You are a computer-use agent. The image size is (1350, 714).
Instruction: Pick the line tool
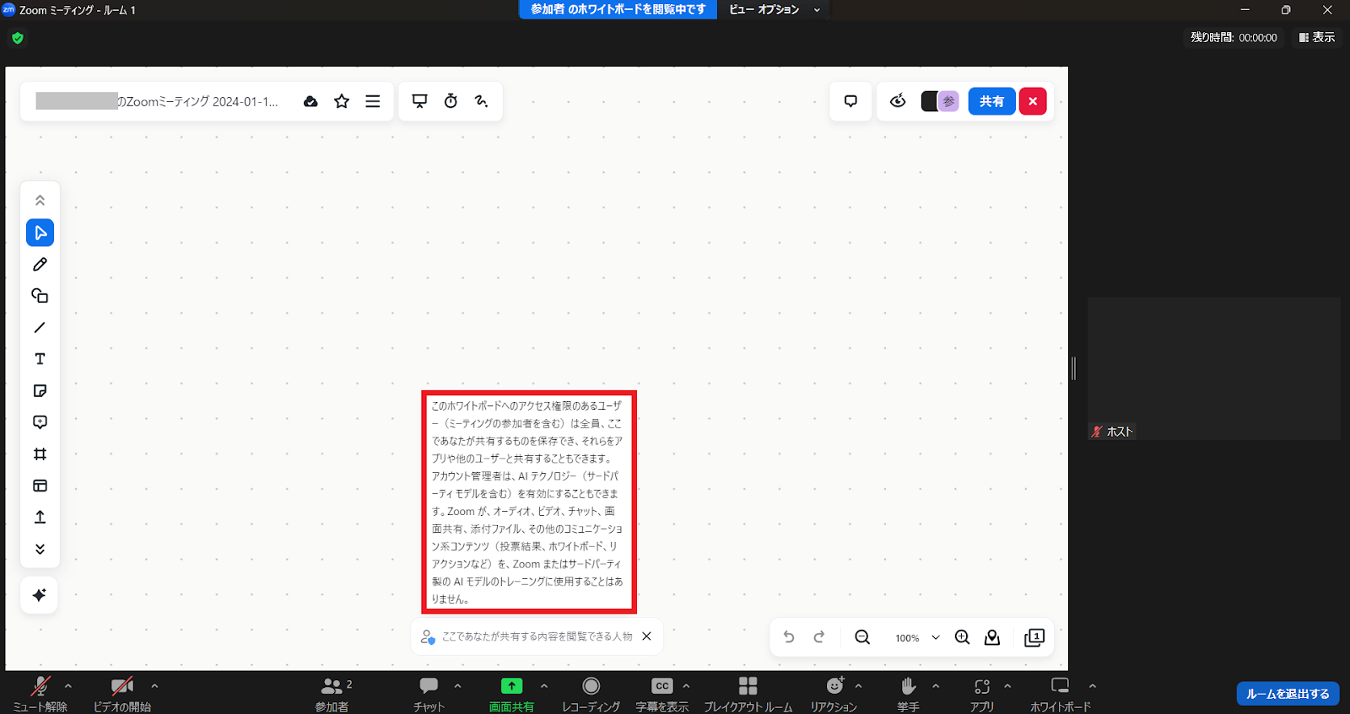(40, 327)
